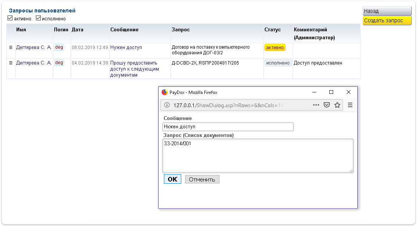Screen dimensions: 417x226
Task: Click the yellow "Создать запрос" button
Action: click(x=387, y=21)
